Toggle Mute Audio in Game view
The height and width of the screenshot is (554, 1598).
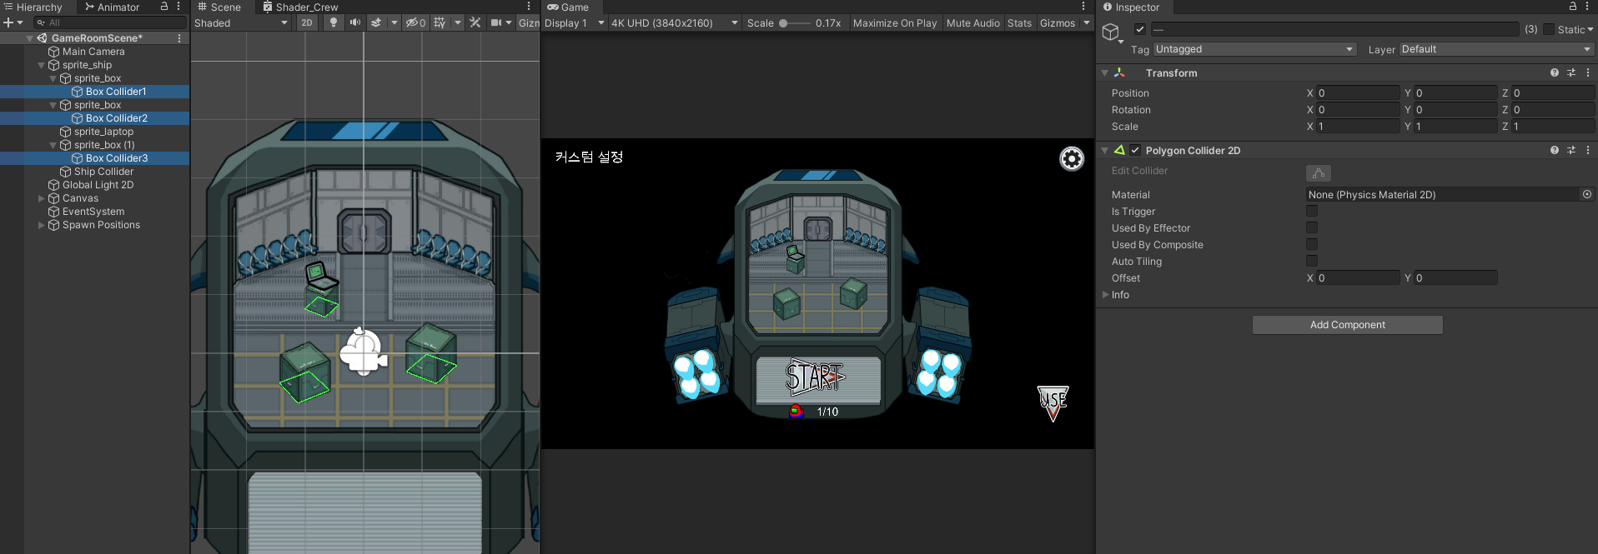(x=972, y=23)
